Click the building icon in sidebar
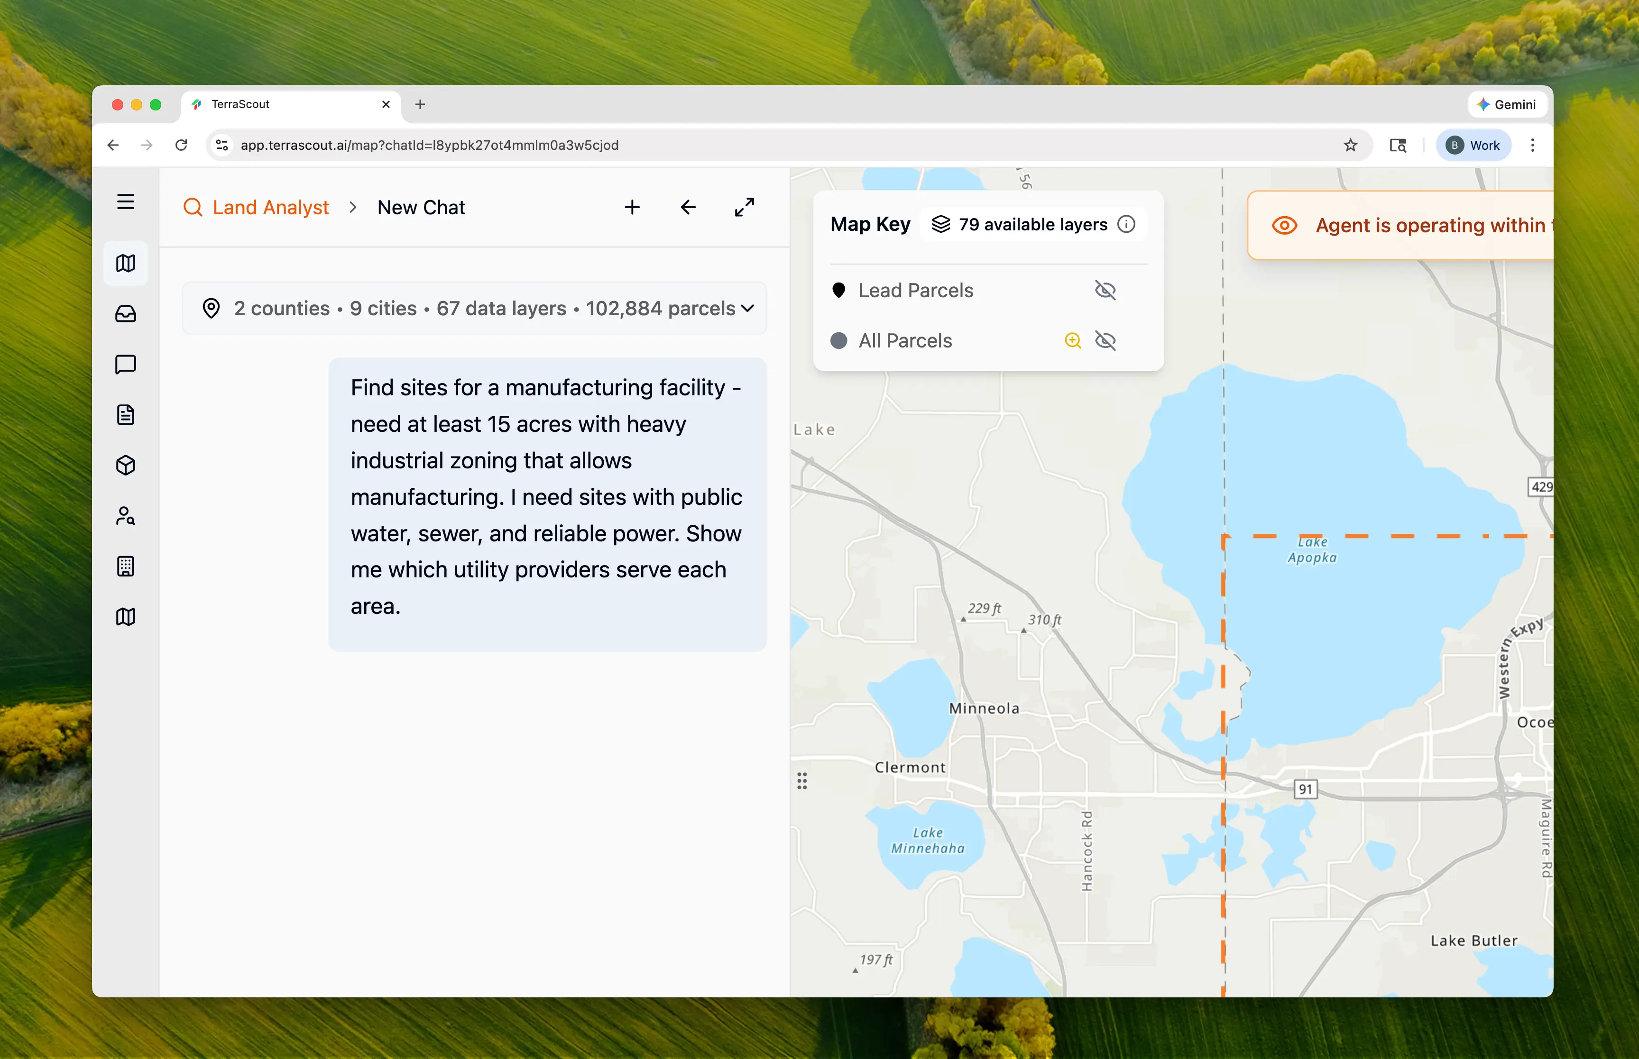Viewport: 1639px width, 1059px height. (x=125, y=566)
